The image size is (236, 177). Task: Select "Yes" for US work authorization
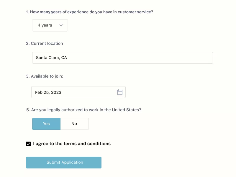pyautogui.click(x=46, y=124)
